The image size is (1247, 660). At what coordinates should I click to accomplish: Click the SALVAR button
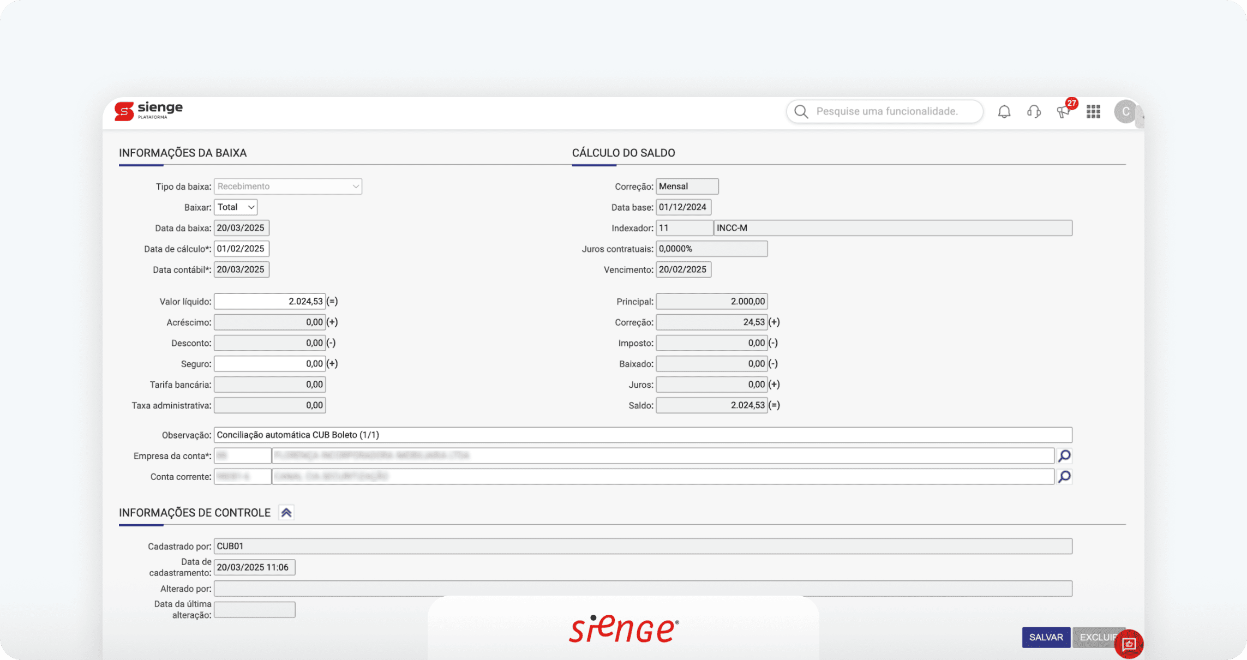[1046, 637]
